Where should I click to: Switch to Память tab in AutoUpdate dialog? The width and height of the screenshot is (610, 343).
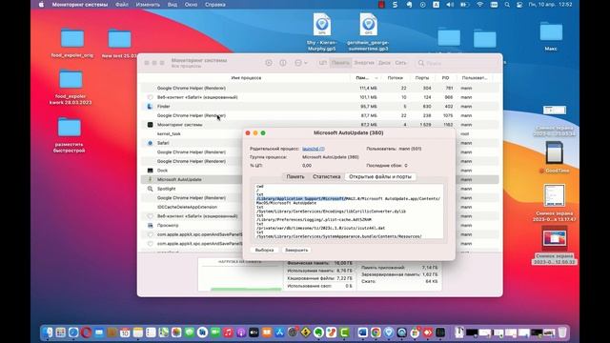[295, 176]
